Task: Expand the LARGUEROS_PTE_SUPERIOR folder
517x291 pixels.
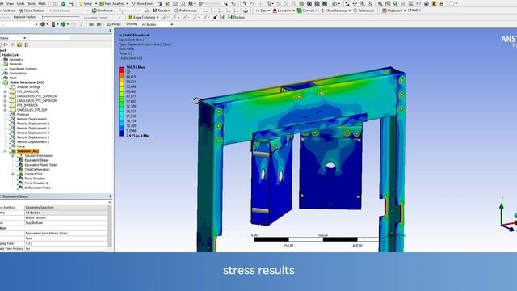Action: [5, 96]
